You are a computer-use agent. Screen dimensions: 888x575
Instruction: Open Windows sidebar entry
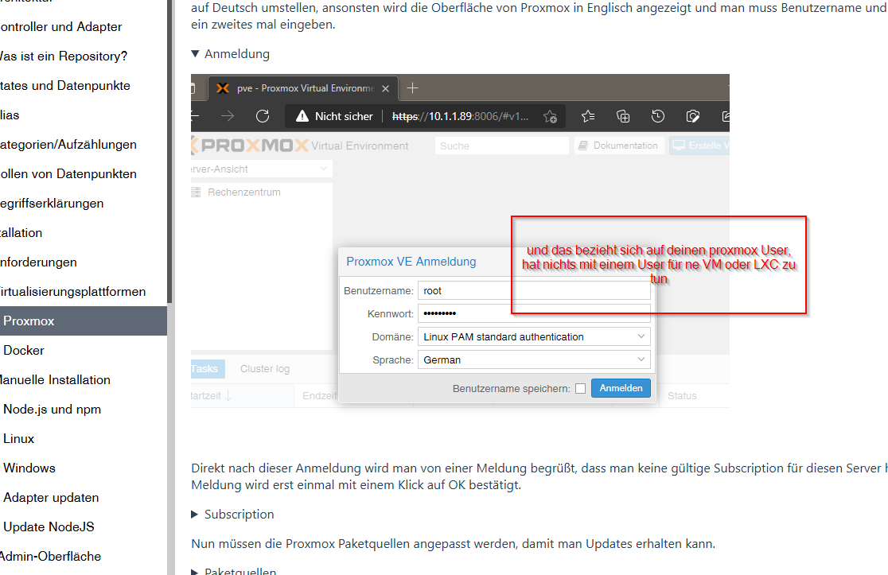pyautogui.click(x=29, y=468)
